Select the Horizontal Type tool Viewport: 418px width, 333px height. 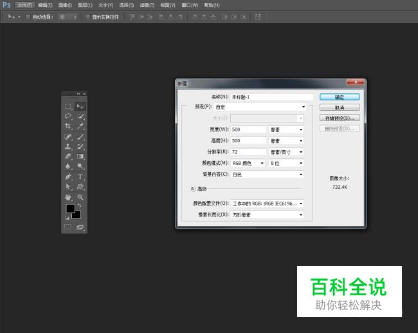pyautogui.click(x=80, y=176)
